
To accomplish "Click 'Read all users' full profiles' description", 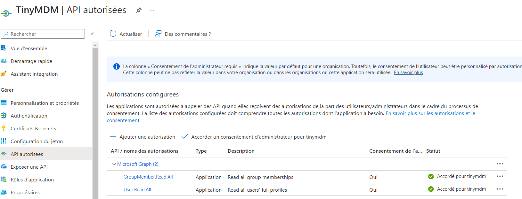I will pyautogui.click(x=257, y=190).
